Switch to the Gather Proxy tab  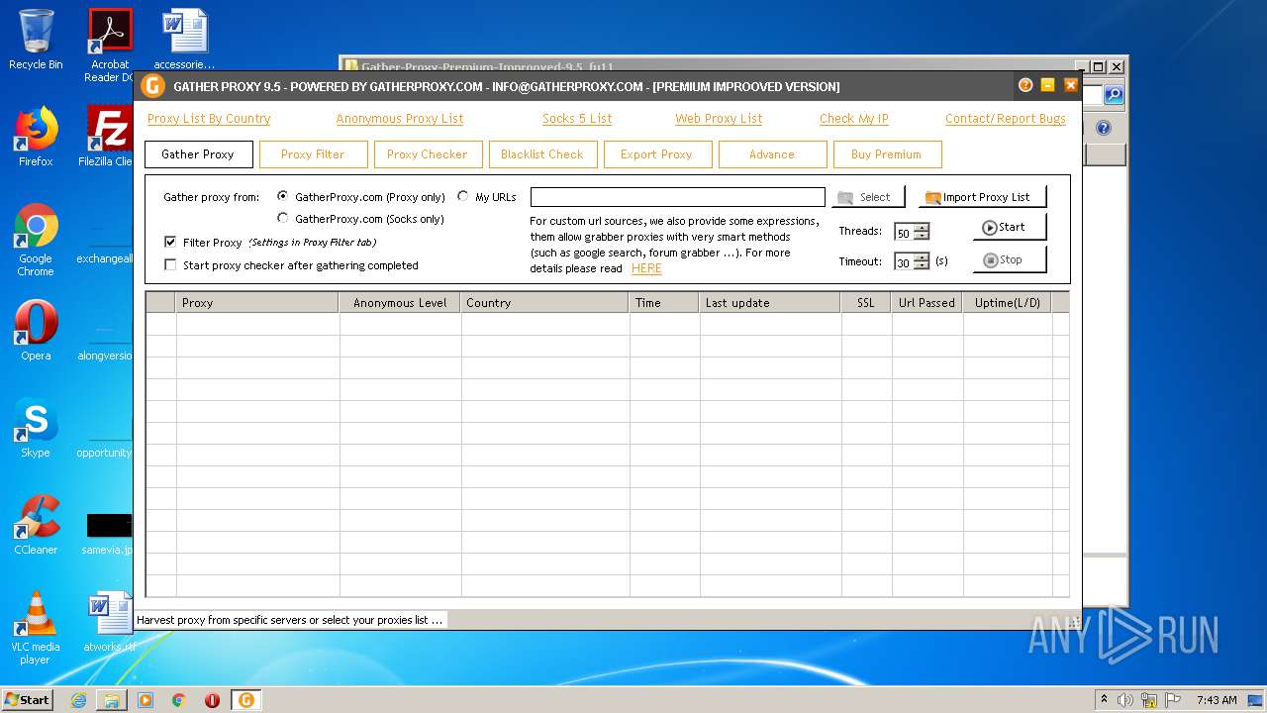click(x=198, y=154)
